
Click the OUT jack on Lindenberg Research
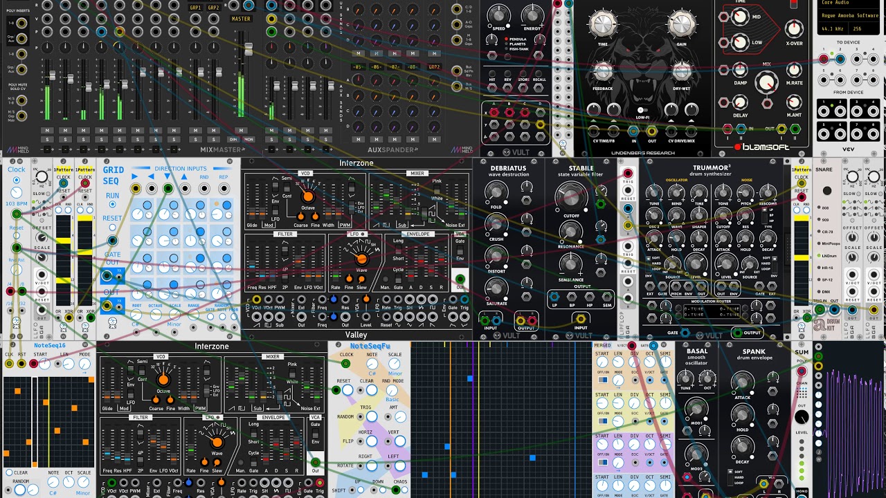pyautogui.click(x=651, y=130)
